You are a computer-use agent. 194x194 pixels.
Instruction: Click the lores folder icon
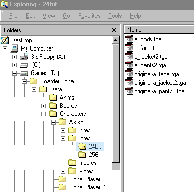72,138
